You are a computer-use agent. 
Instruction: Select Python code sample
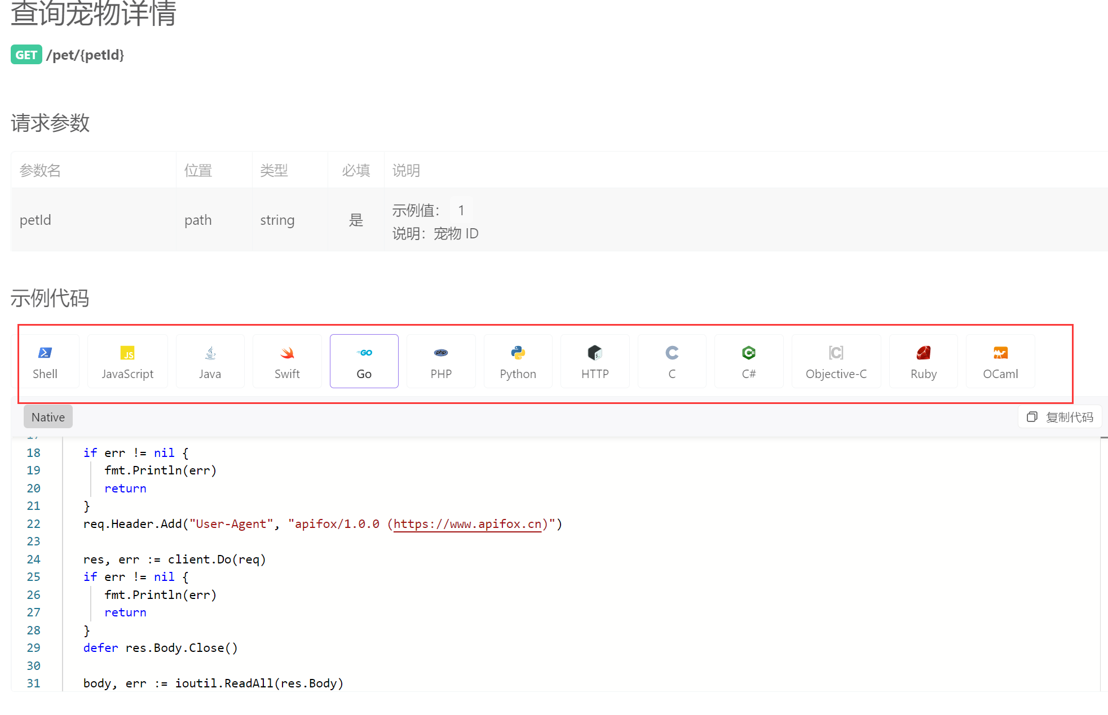[x=518, y=361]
